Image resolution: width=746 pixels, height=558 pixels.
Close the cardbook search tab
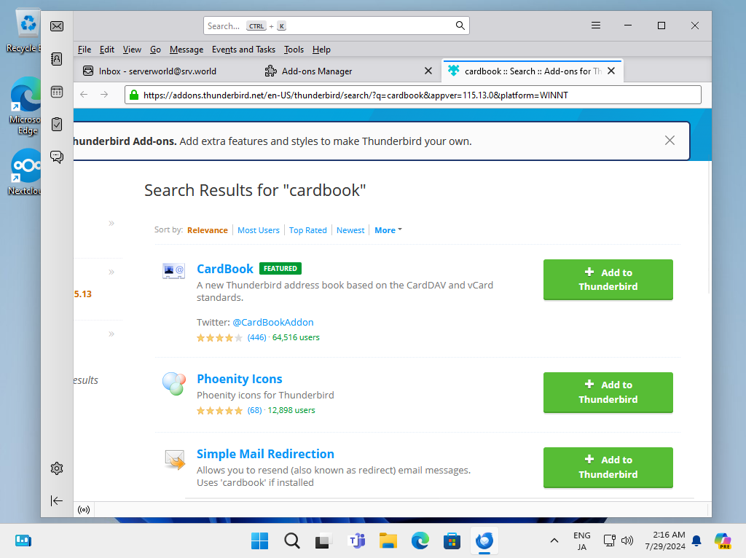click(611, 71)
